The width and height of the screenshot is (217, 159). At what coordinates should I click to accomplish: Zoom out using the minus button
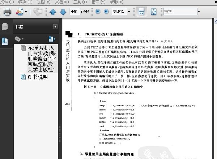pyautogui.click(x=98, y=12)
